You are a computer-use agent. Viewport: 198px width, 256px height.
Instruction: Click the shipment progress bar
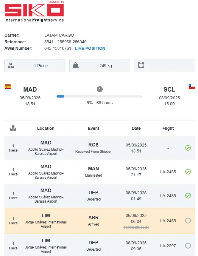(x=100, y=96)
